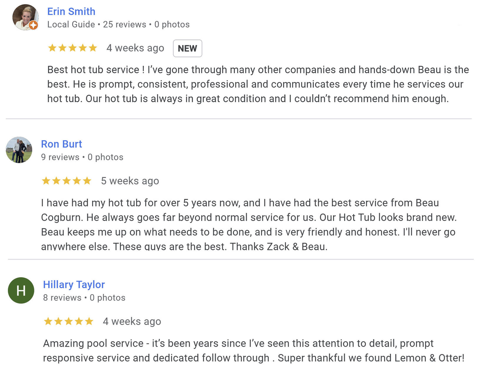477x381 pixels.
Task: Click the review text starting 'Amazing pool service'
Action: [253, 350]
